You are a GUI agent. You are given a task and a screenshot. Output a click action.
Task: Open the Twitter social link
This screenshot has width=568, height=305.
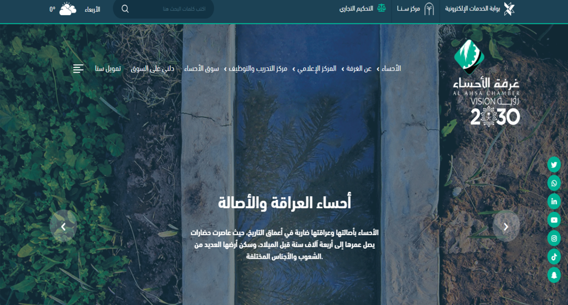pyautogui.click(x=554, y=165)
